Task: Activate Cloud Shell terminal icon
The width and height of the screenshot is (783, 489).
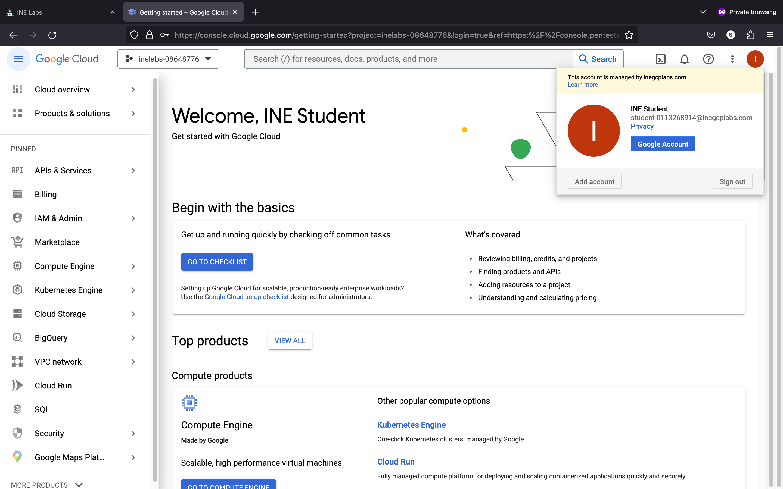Action: (660, 59)
